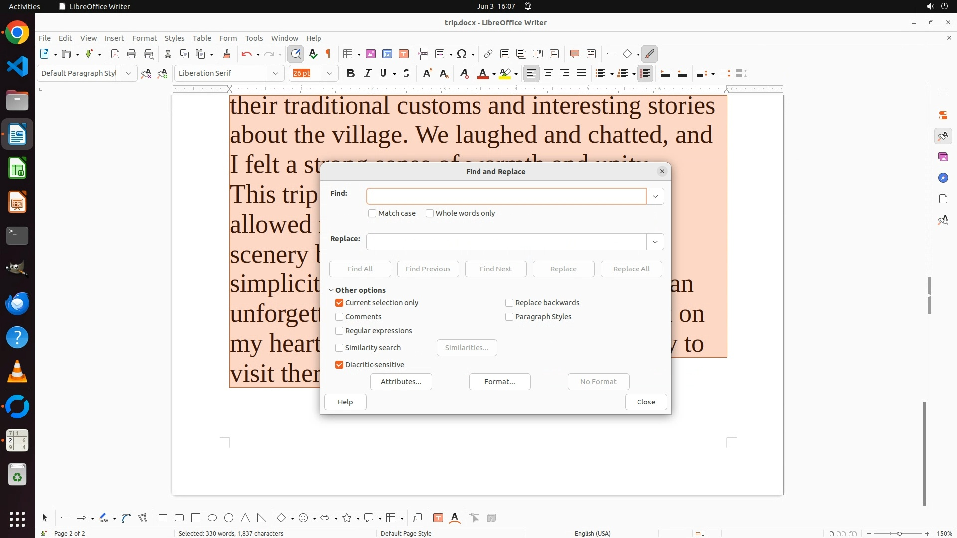Click the Attributes... button

pos(401,382)
